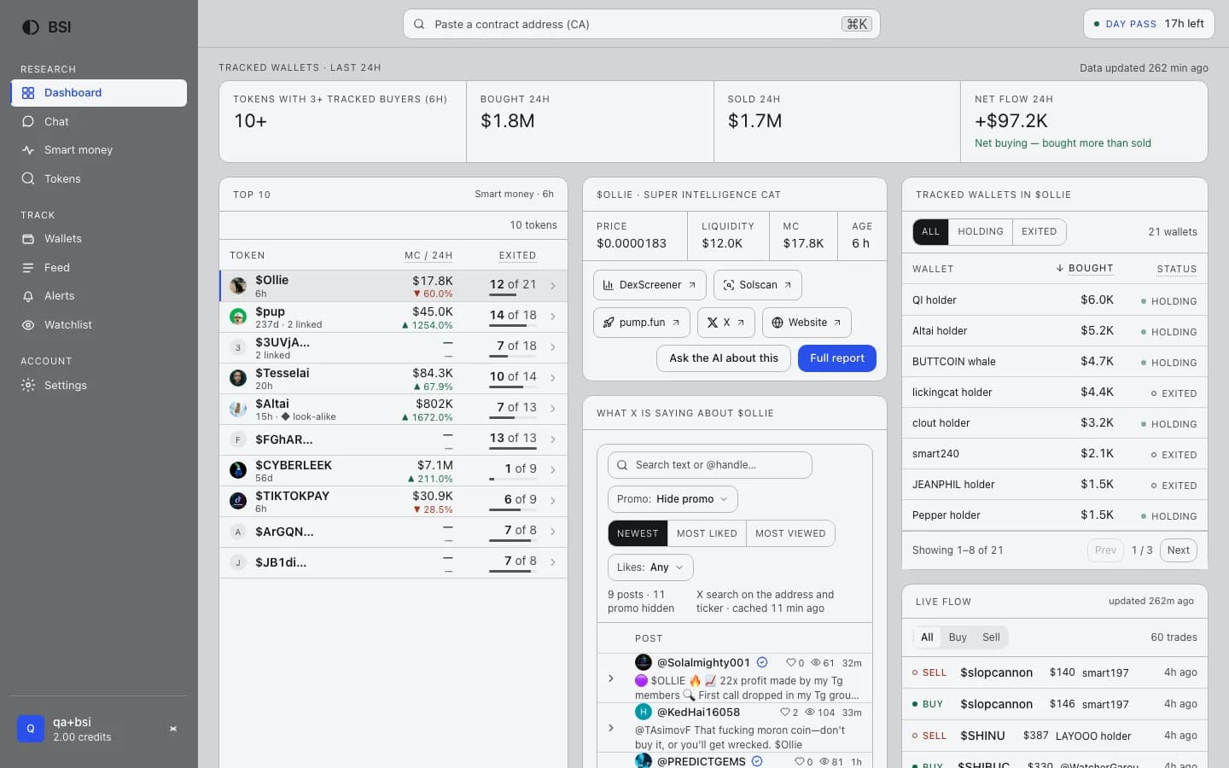The width and height of the screenshot is (1229, 768).
Task: Filter wallets to EXITED
Action: point(1039,232)
